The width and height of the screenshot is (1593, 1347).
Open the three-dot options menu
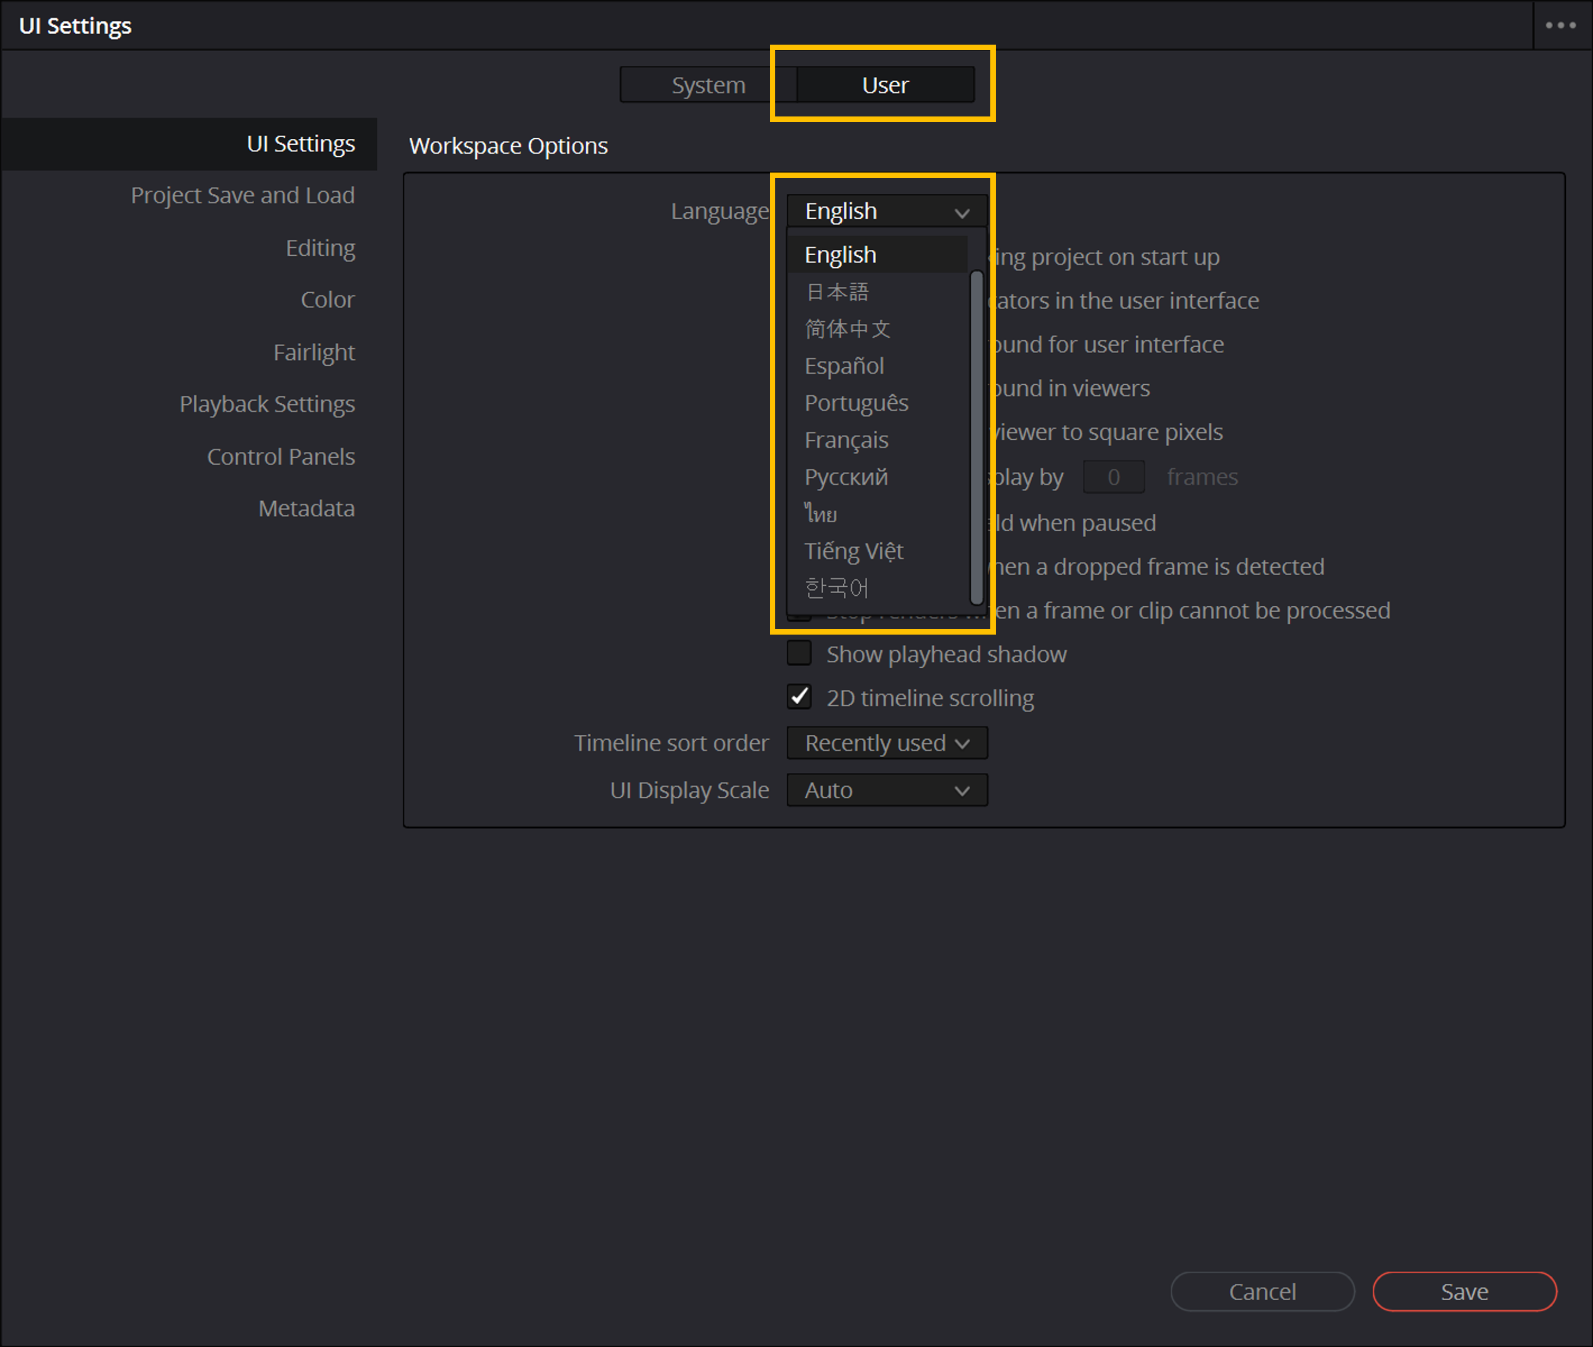(1560, 25)
